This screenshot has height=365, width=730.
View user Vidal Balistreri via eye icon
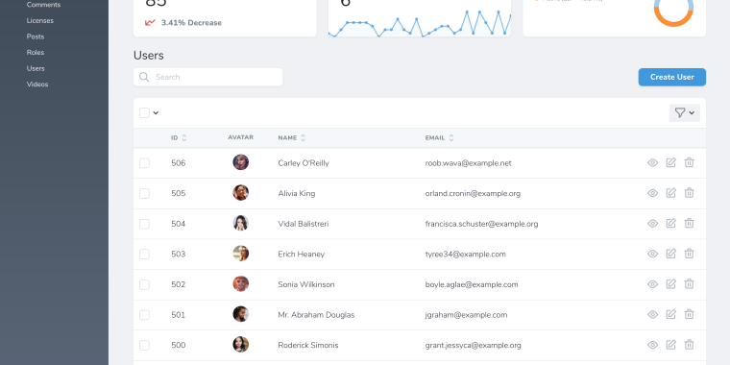coord(653,224)
